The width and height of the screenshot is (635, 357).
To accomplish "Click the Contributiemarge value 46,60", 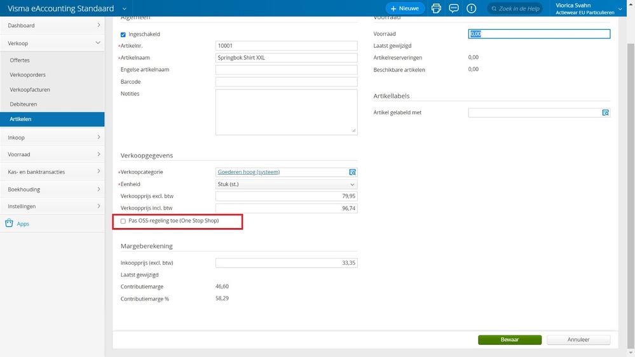I will (222, 286).
